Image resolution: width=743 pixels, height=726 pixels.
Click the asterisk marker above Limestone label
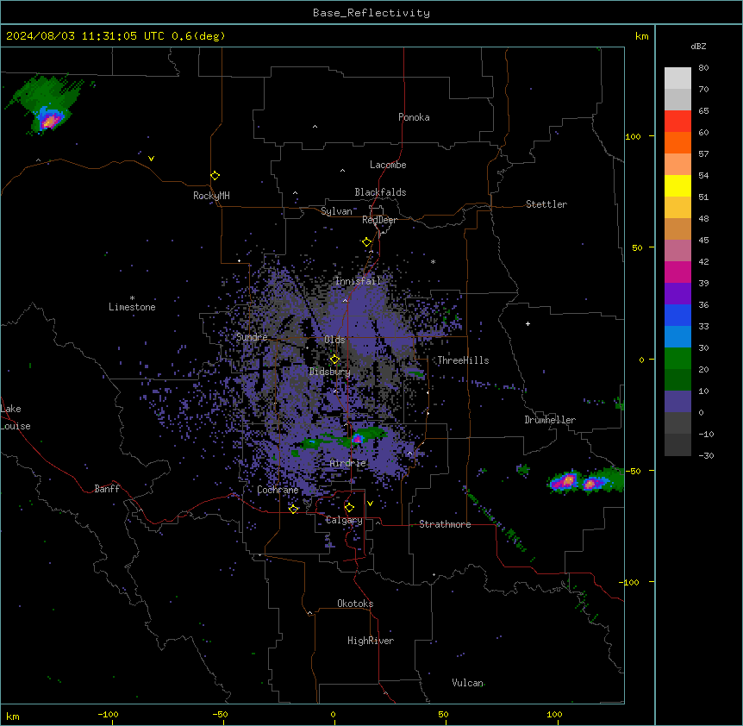click(132, 298)
